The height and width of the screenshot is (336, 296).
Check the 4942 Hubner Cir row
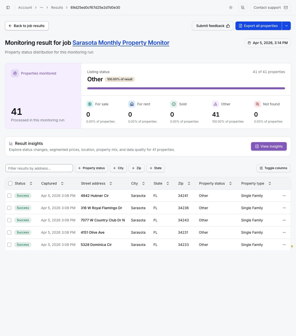[9, 196]
